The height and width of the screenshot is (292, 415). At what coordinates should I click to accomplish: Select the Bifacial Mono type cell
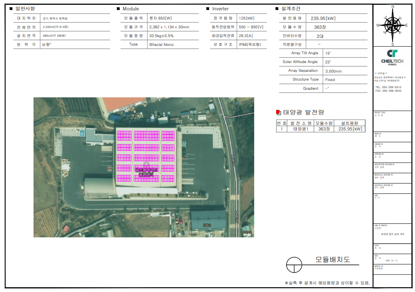coord(161,45)
